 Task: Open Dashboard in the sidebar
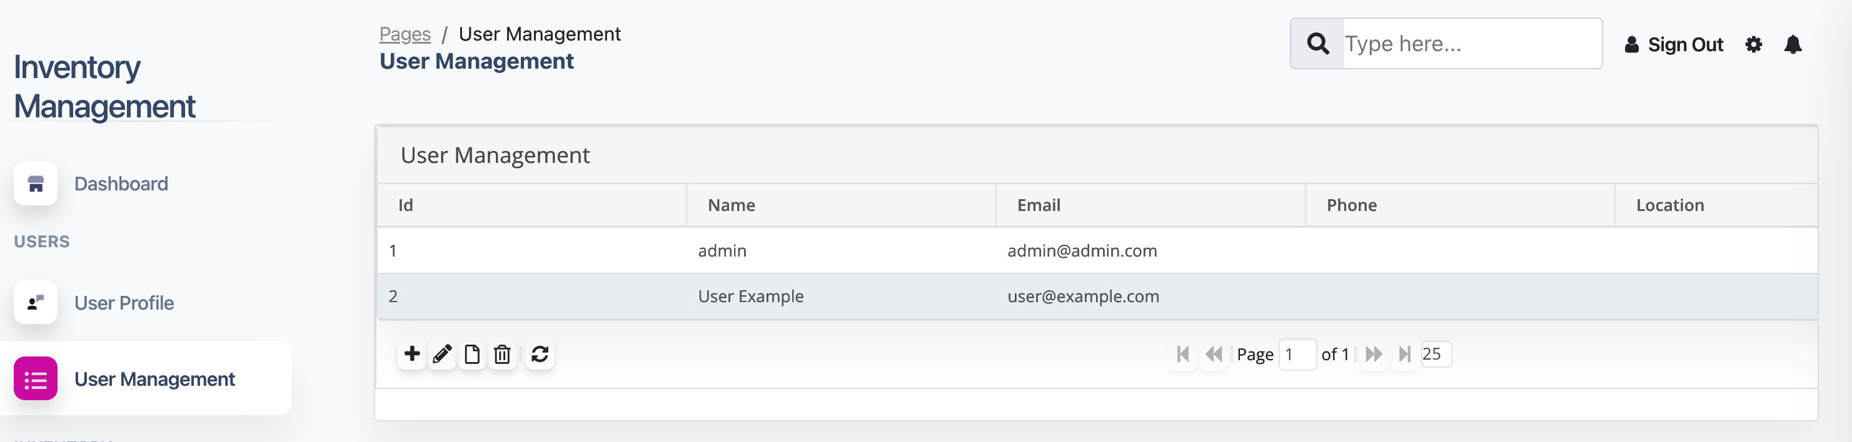click(121, 184)
